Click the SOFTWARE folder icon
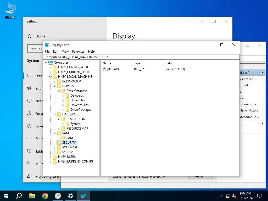 tap(59, 147)
